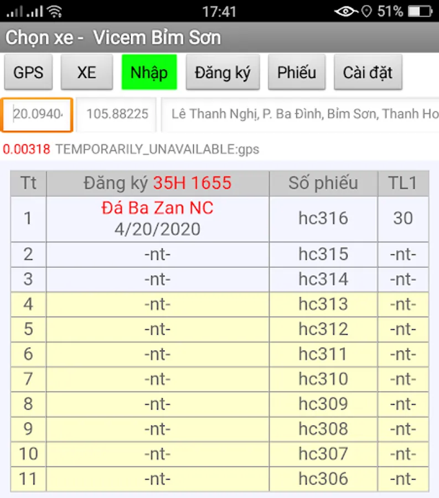This screenshot has width=439, height=498.
Task: Select ticket hc312
Action: coord(323,329)
